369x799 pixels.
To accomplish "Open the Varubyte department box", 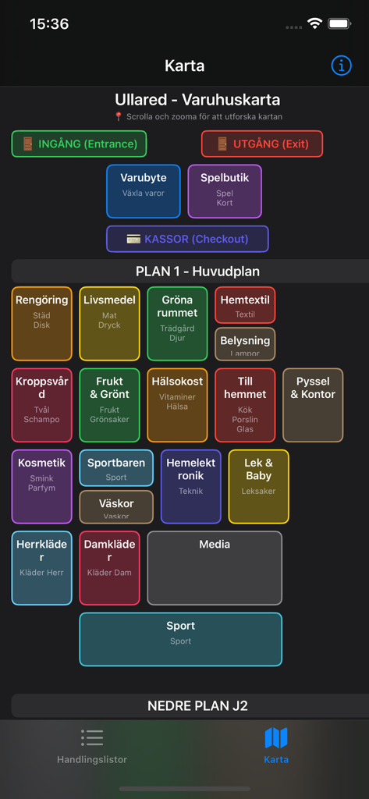I will 144,191.
